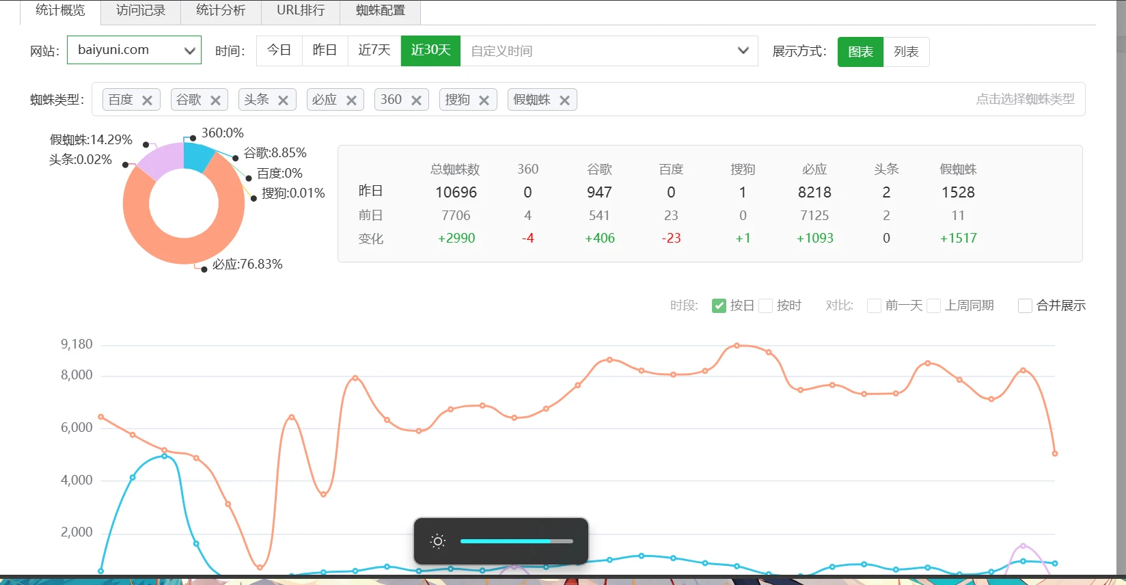Remove the 360 spider tag

[x=416, y=100]
